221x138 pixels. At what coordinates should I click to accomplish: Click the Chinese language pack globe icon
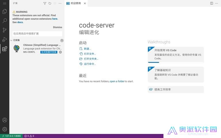click(x=17, y=48)
